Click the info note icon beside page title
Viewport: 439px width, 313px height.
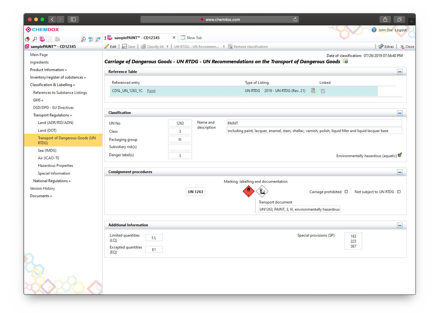click(x=346, y=61)
